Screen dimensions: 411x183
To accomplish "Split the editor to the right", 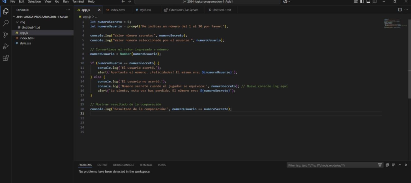I will coord(400,10).
